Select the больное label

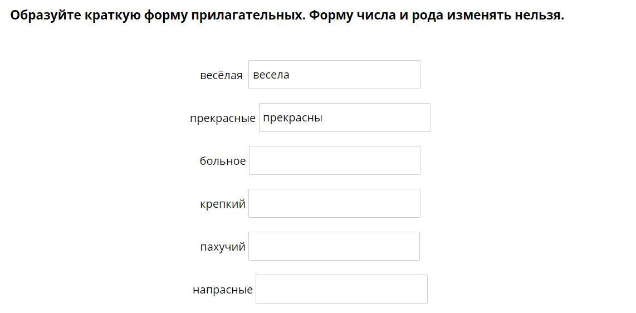coord(223,161)
